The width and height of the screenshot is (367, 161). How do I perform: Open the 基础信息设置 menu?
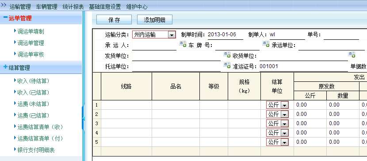tap(105, 7)
